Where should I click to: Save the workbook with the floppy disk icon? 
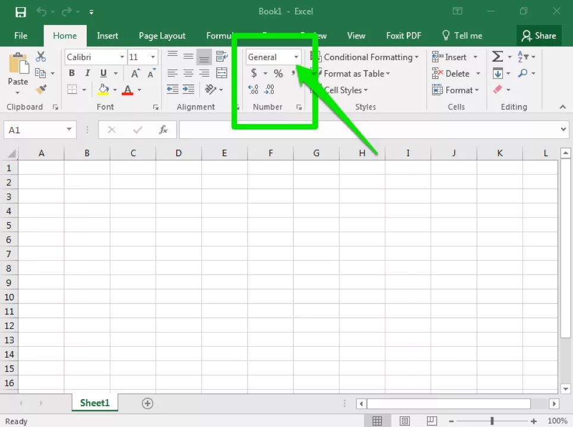pos(20,12)
